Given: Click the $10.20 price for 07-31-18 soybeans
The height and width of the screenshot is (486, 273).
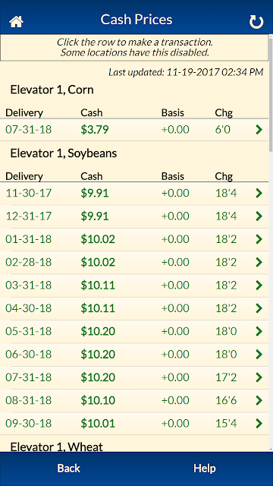Looking at the screenshot, I should point(98,377).
